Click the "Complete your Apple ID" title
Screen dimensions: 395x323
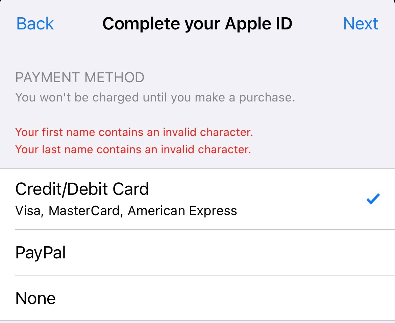point(197,24)
